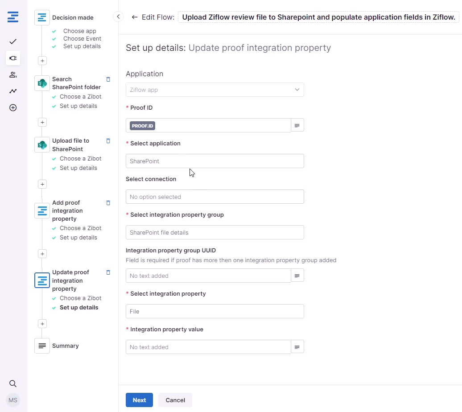462x412 pixels.
Task: Delete the Upload file to SharePoint step
Action: pos(108,141)
